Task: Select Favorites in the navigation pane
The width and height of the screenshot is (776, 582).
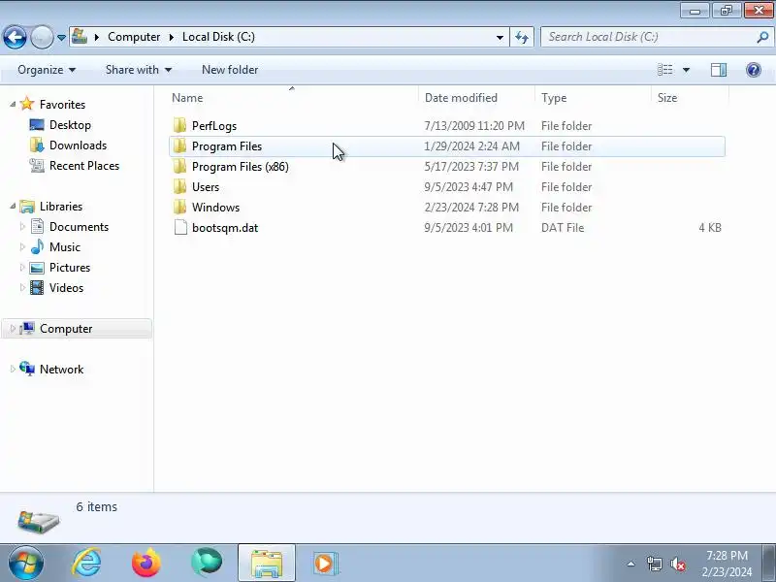Action: click(62, 105)
